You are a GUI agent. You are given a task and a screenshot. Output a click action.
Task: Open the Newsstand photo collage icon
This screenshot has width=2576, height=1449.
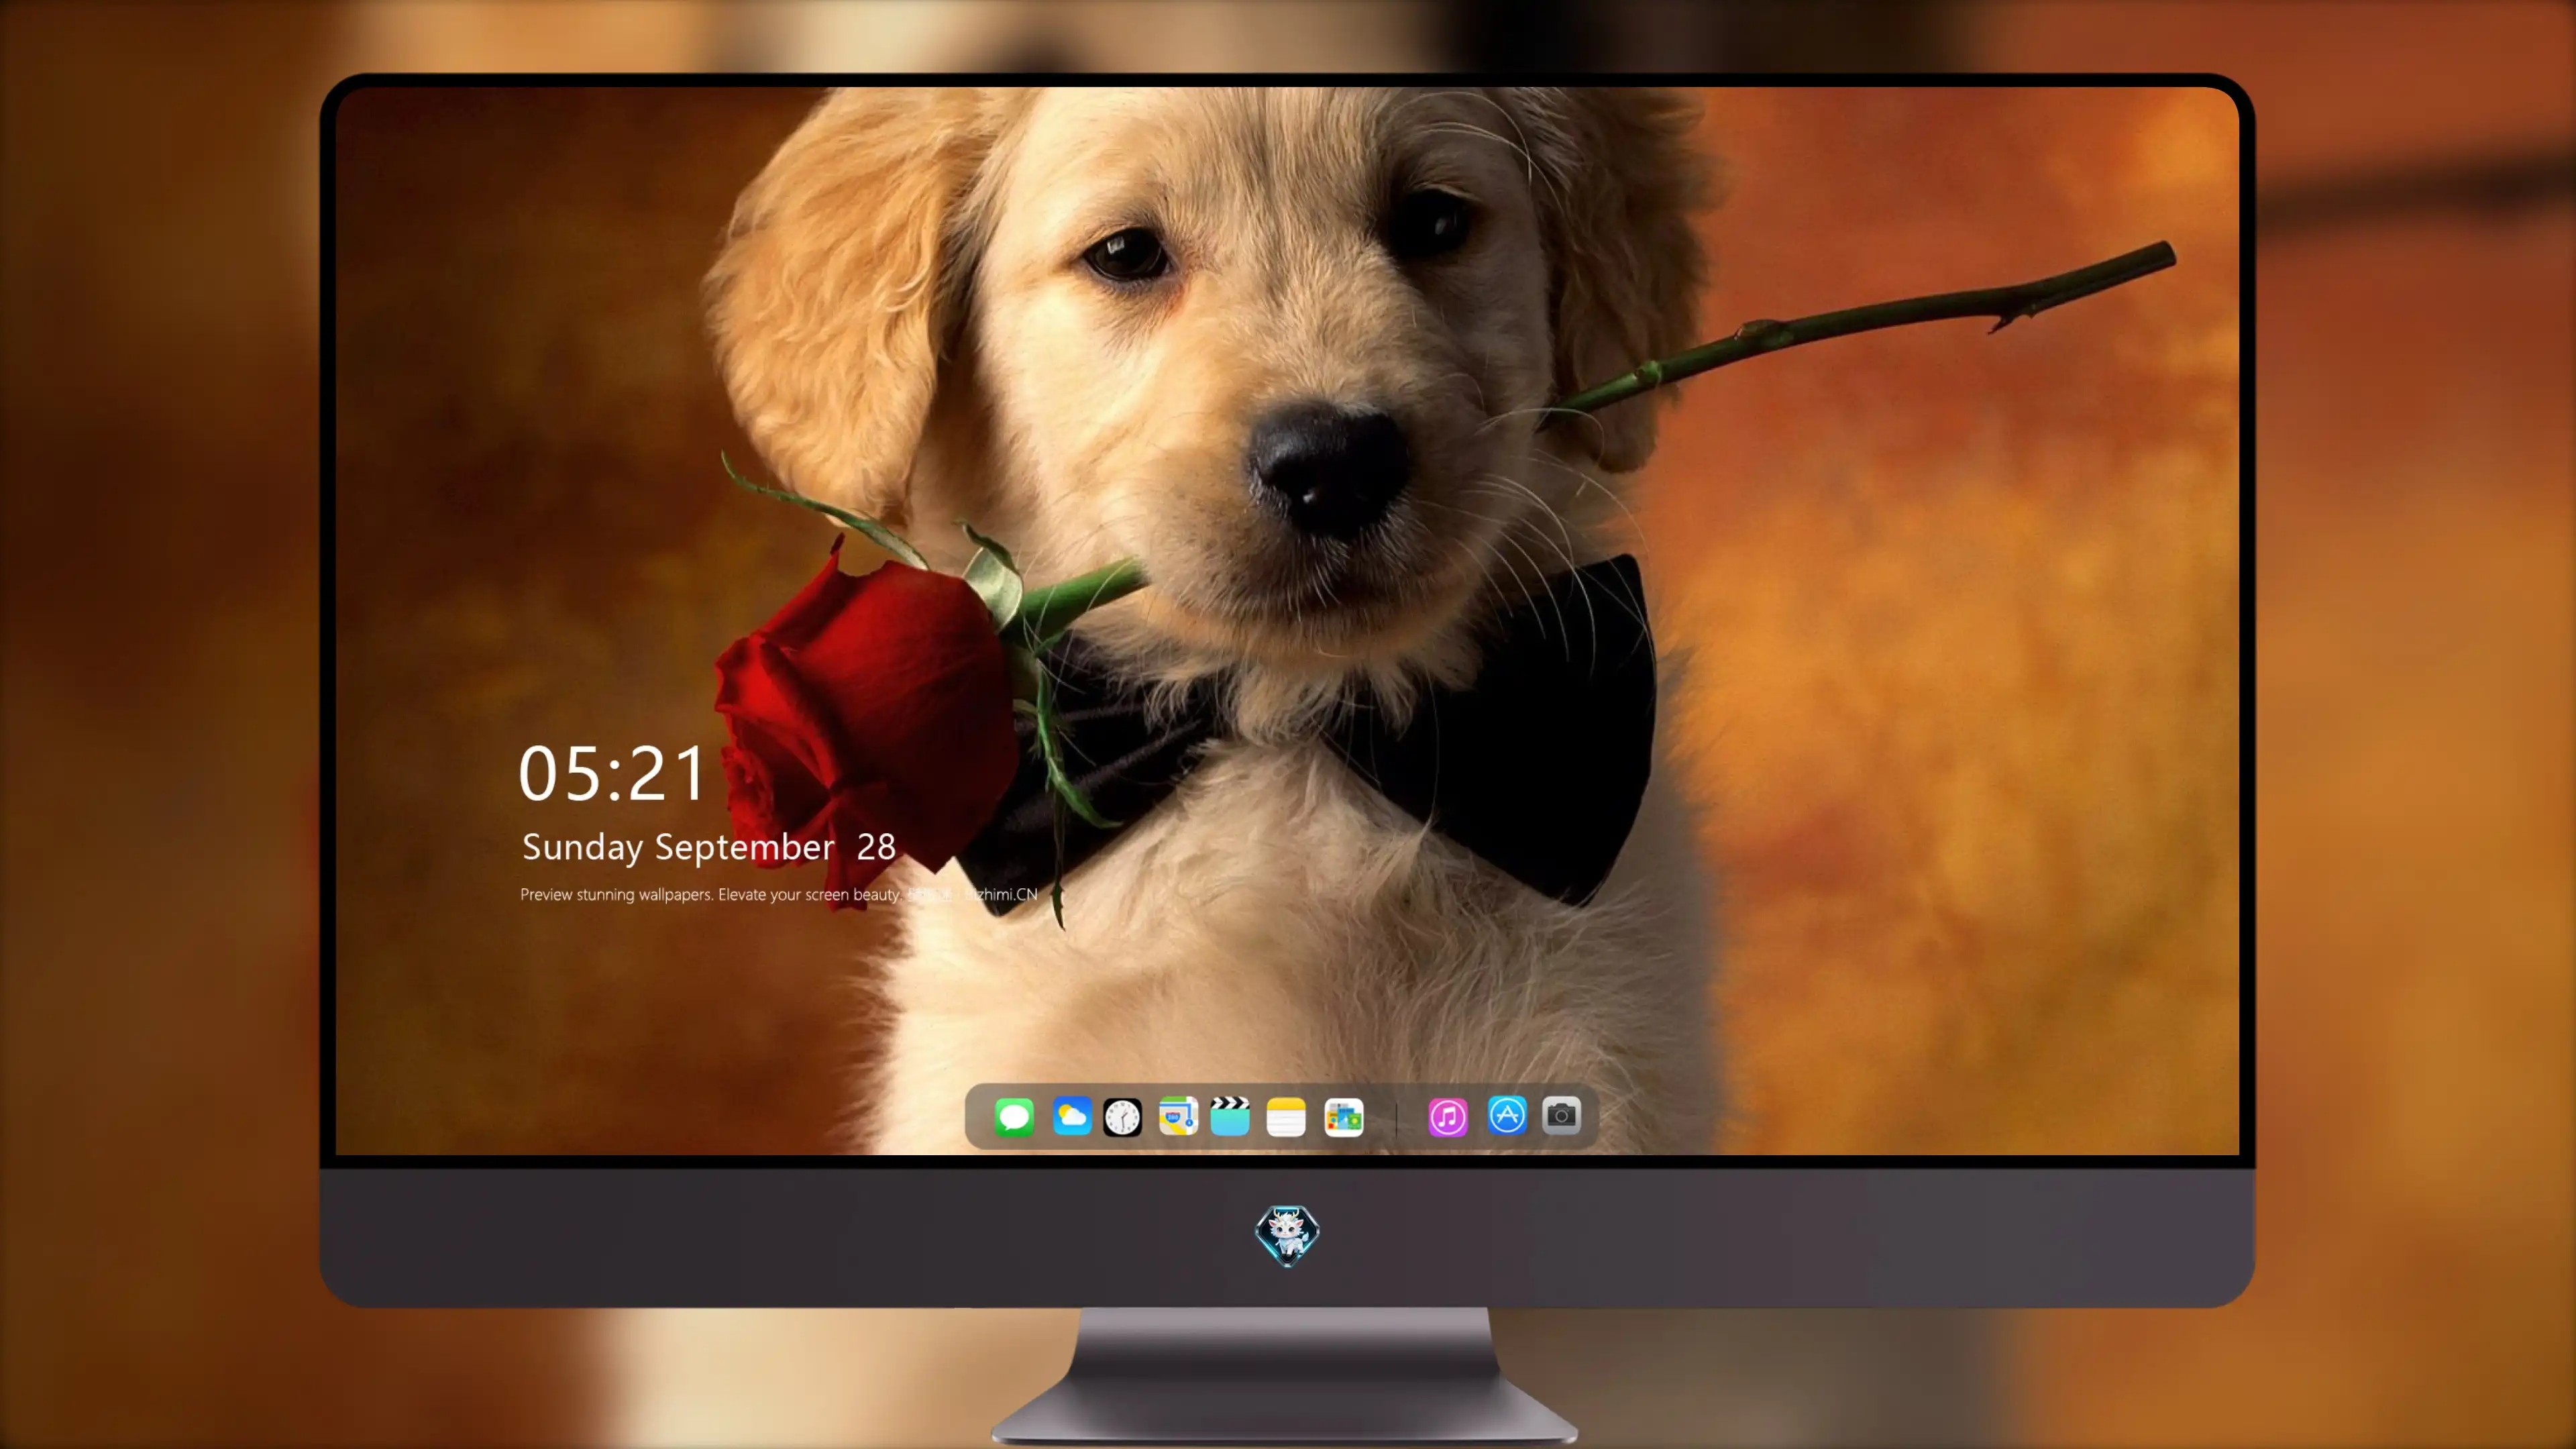coord(1344,1117)
